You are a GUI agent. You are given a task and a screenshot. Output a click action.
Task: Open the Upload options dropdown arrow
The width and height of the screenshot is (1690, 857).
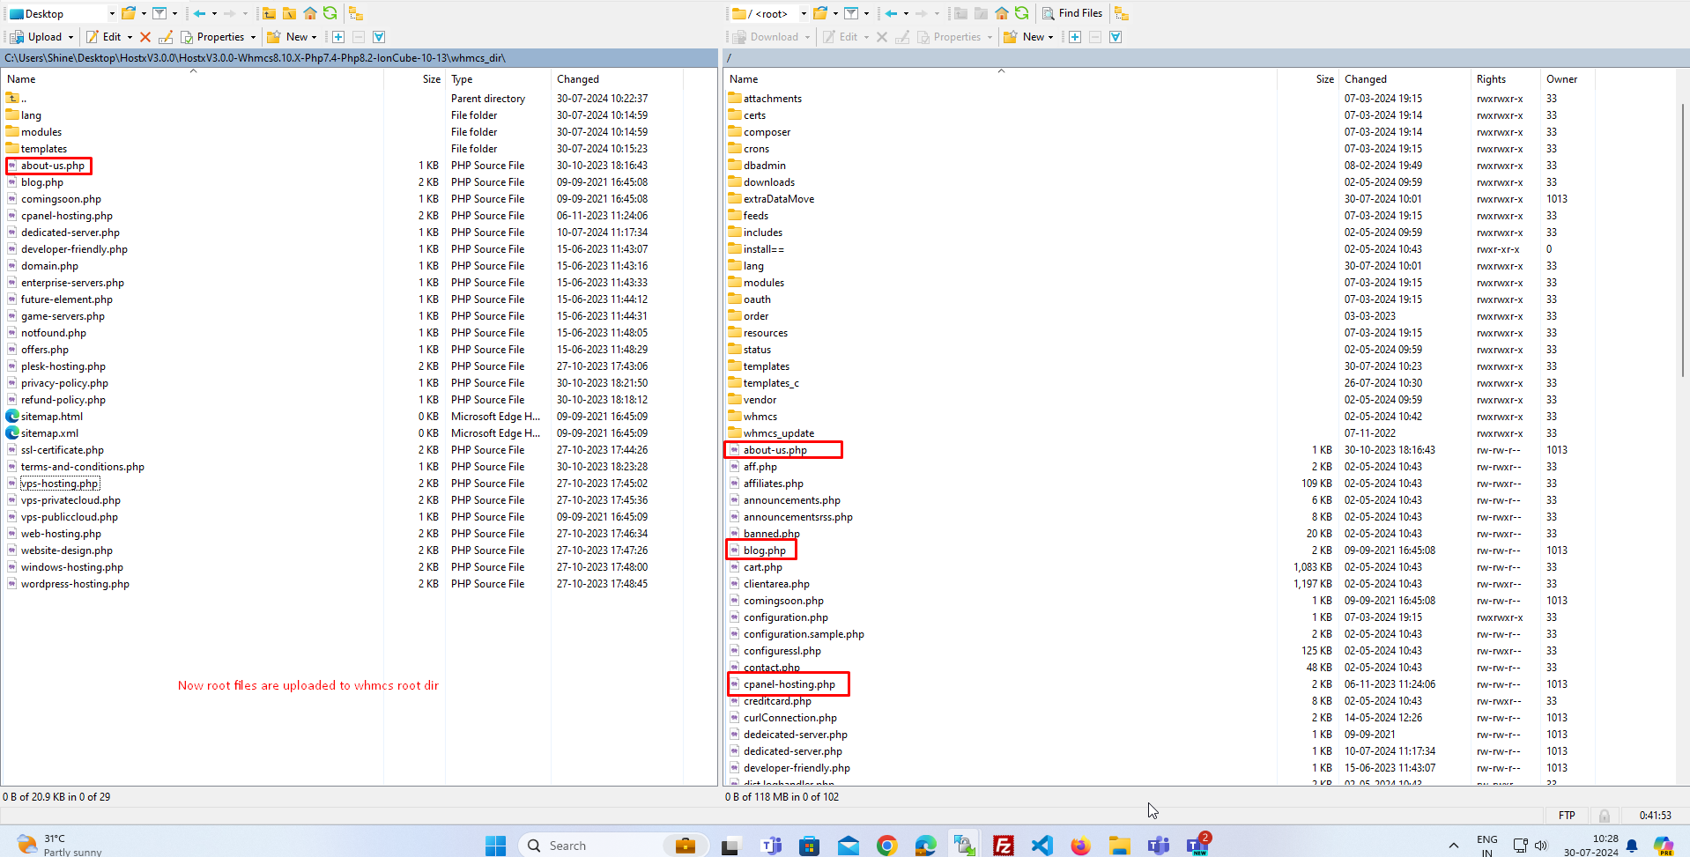tap(71, 37)
